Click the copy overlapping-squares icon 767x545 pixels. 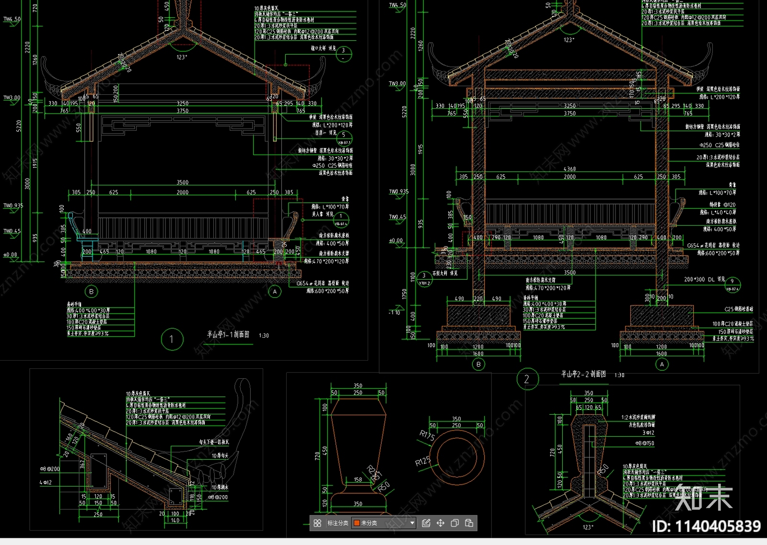click(x=455, y=523)
